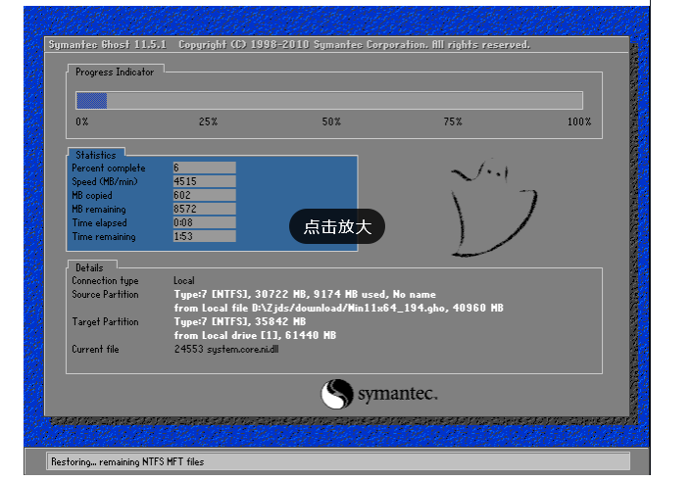
Task: Click the Source Partition .gho file path
Action: click(x=339, y=308)
